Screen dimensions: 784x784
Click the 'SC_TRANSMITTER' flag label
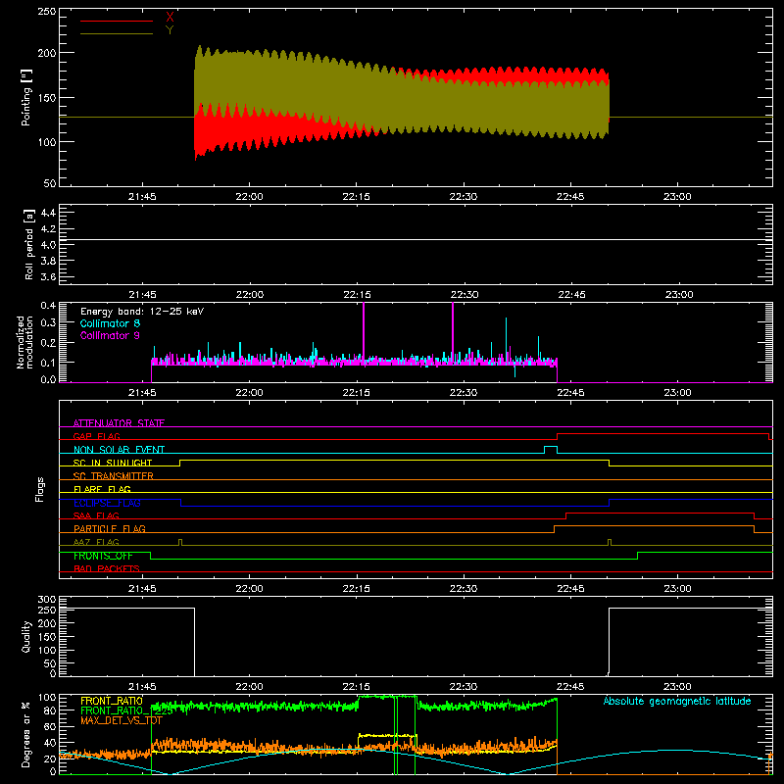[x=114, y=476]
